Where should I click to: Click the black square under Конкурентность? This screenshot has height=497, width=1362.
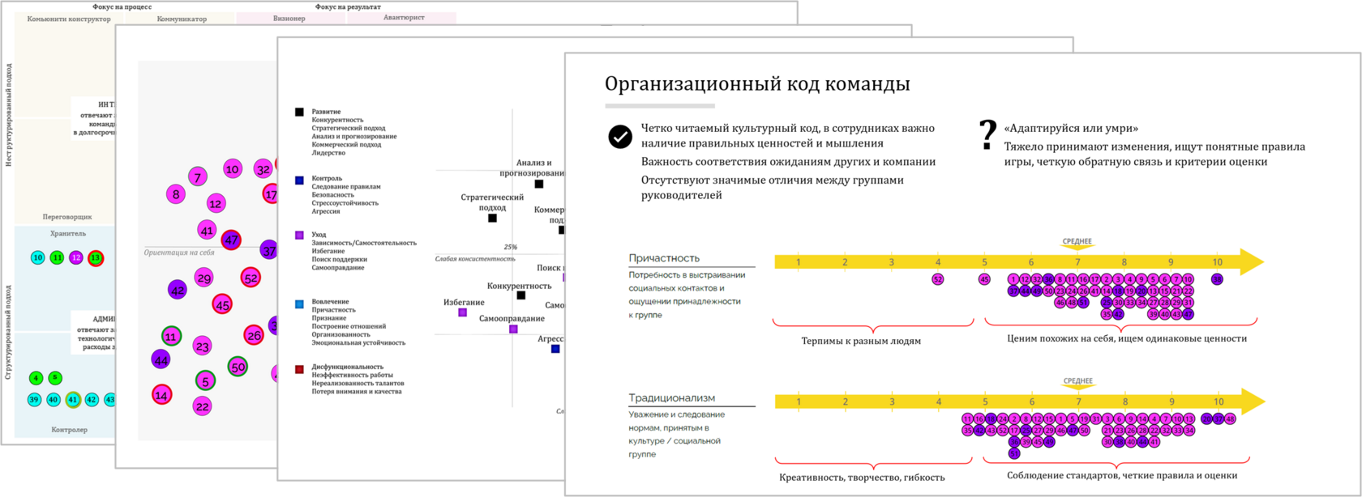521,295
